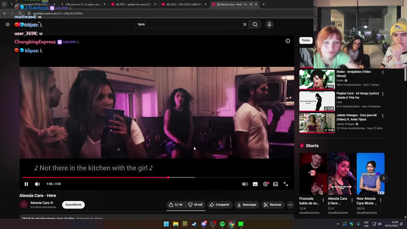Open Kick app from the taskbar
Viewport: 407px width, 229px height.
(x=241, y=224)
